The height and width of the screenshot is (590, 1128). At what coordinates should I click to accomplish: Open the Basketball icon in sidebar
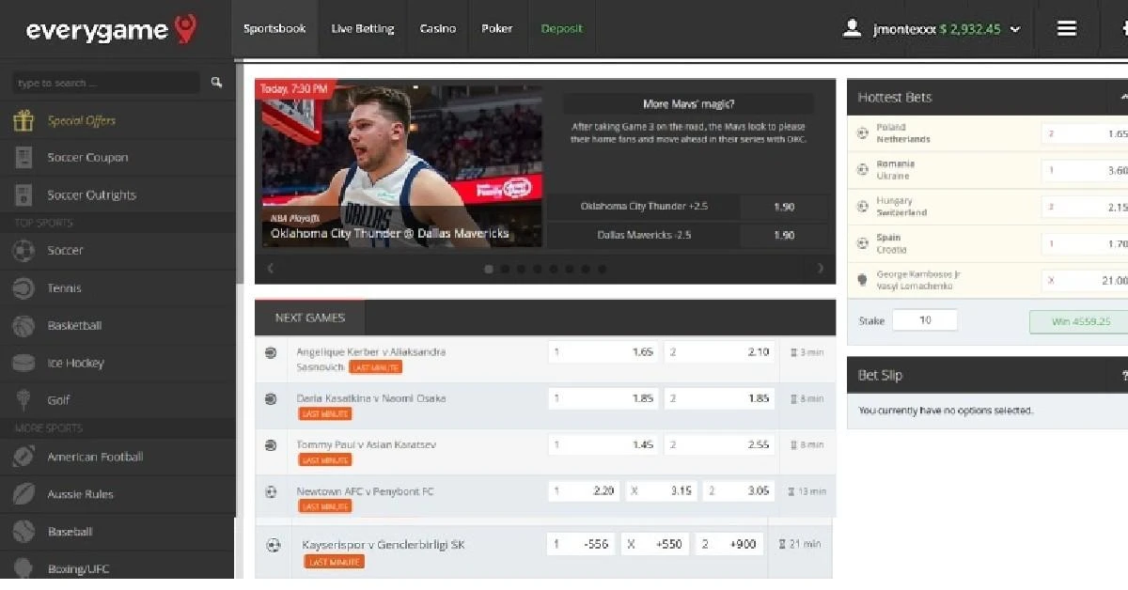coord(23,326)
